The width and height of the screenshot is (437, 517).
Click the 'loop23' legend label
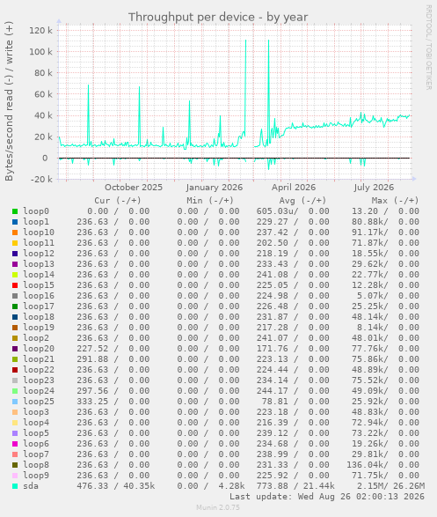click(39, 380)
